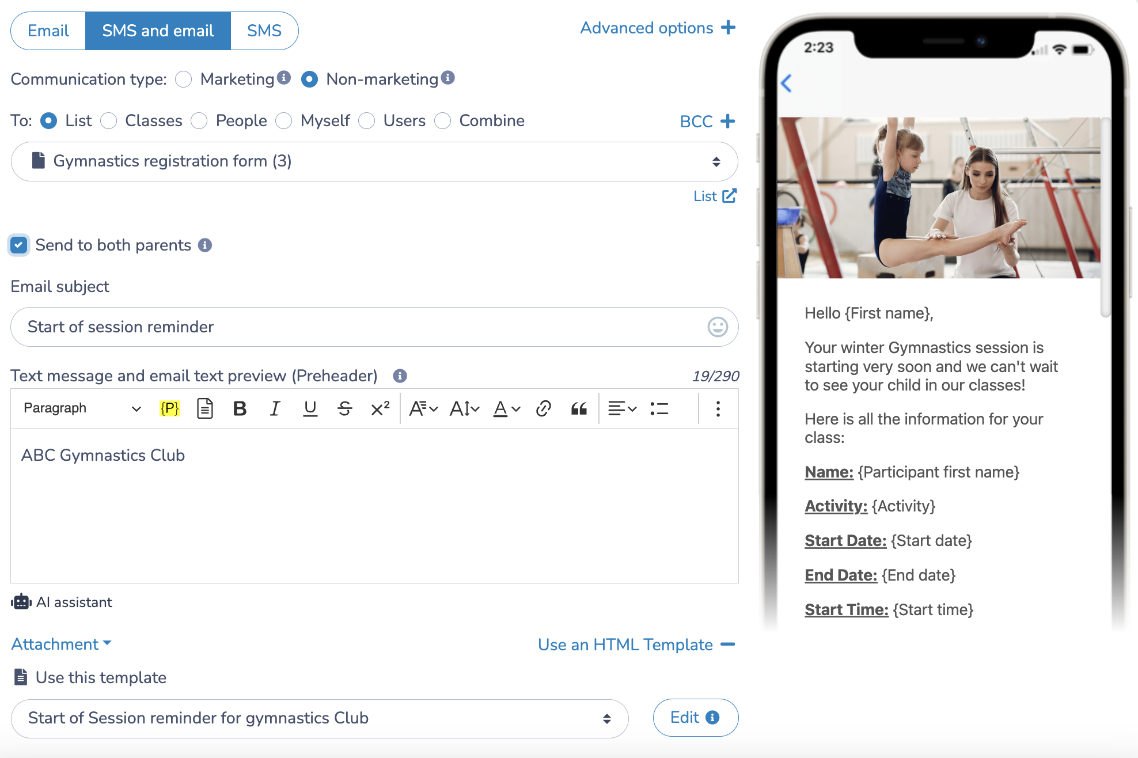This screenshot has width=1138, height=758.
Task: Switch to the SMS and email tab
Action: click(x=158, y=31)
